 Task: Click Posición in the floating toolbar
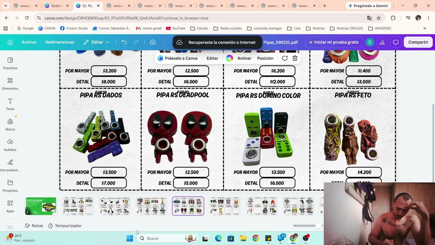click(x=265, y=58)
